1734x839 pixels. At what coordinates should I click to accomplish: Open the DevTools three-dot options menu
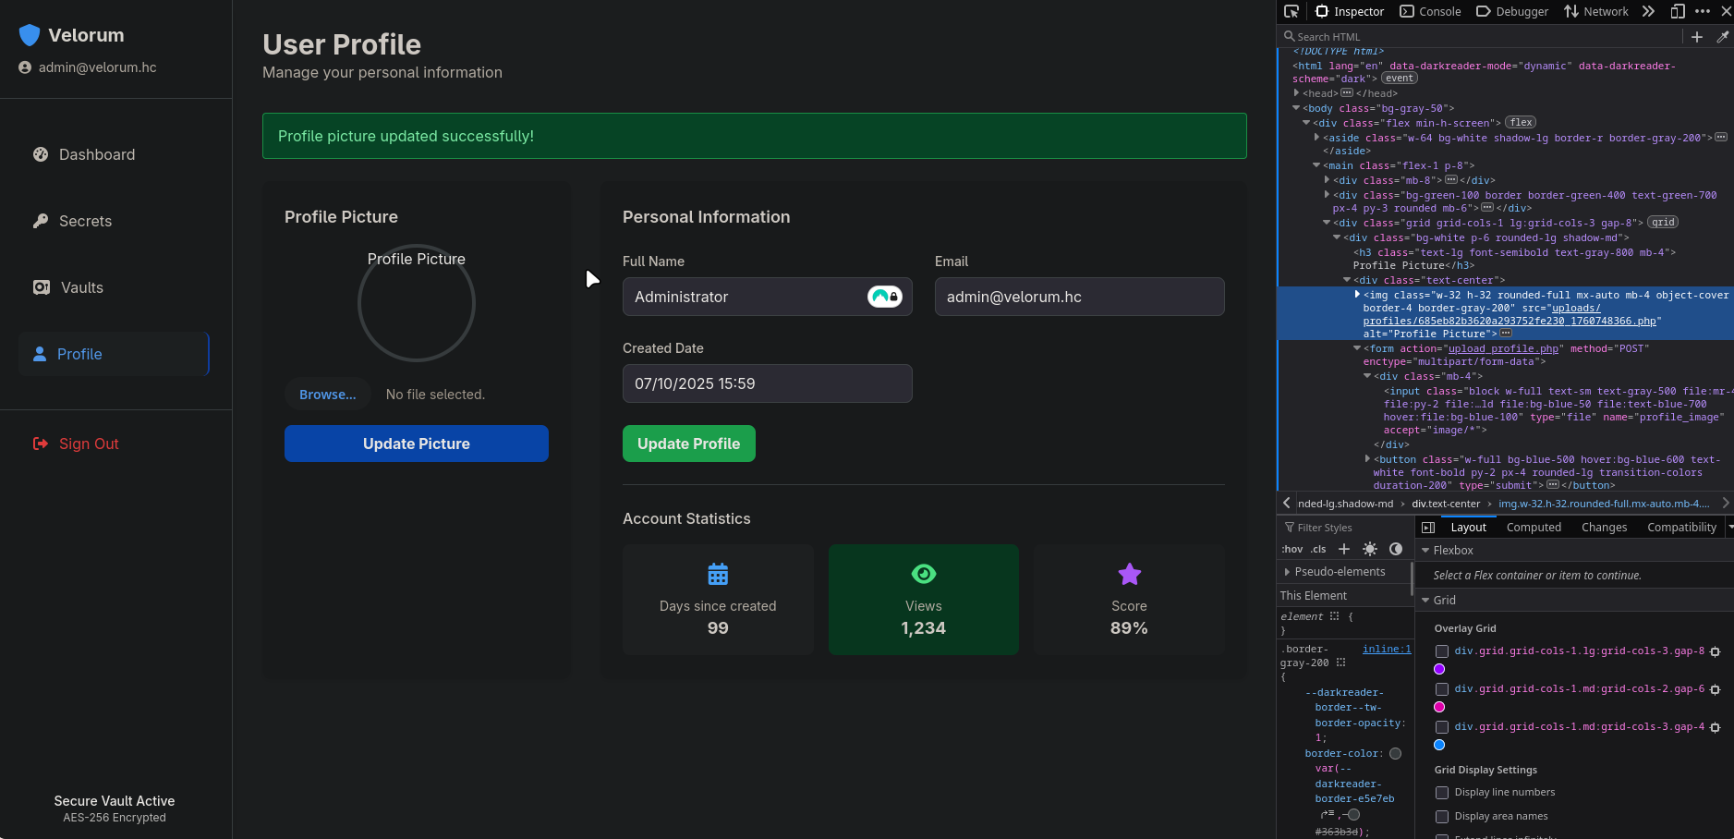coord(1703,11)
